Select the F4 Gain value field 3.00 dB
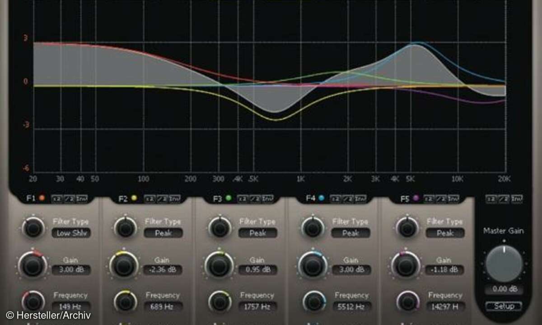 [350, 270]
